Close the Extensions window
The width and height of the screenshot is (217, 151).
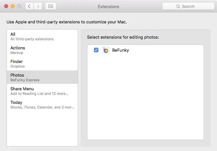[6, 6]
